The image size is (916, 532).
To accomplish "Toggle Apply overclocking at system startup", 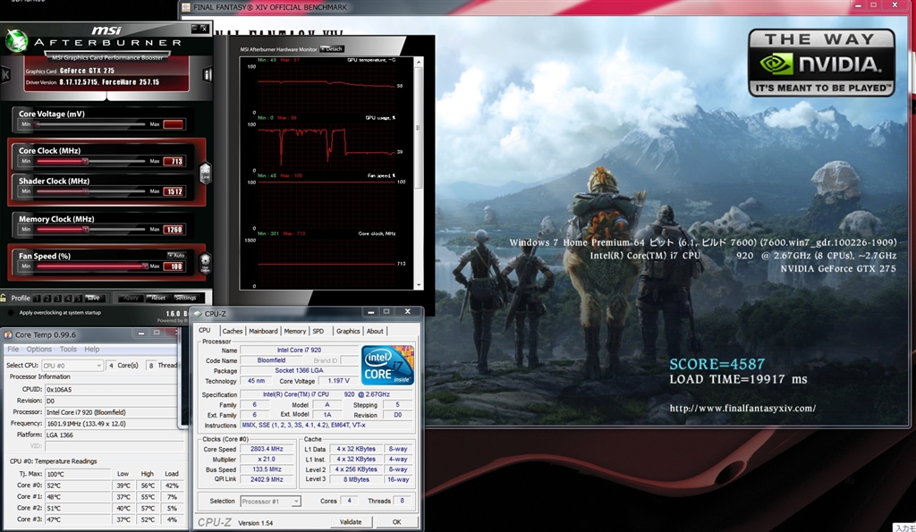I will tap(10, 313).
